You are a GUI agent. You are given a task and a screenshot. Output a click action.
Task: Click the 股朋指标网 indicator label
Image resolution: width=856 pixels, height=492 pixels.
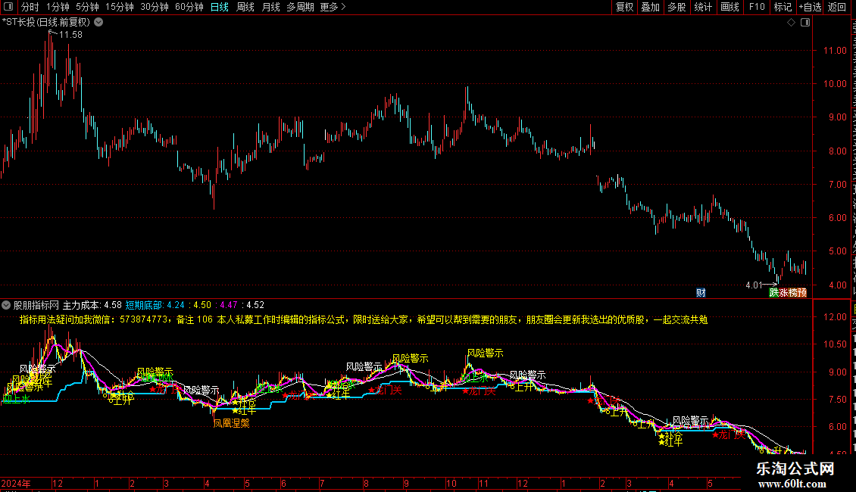click(36, 306)
